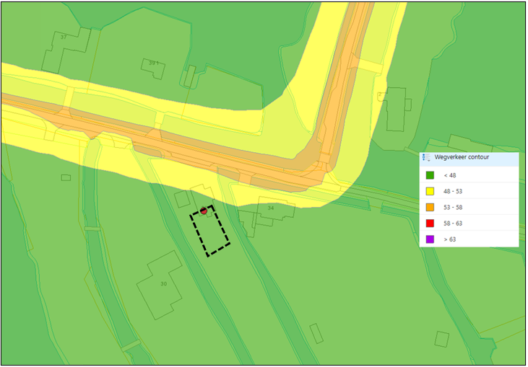Screen dimensions: 528x367
Task: Click house number 30 on the map
Action: (164, 284)
